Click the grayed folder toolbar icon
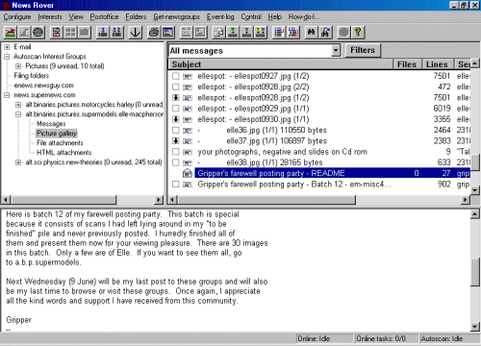481x346 pixels. 85,33
